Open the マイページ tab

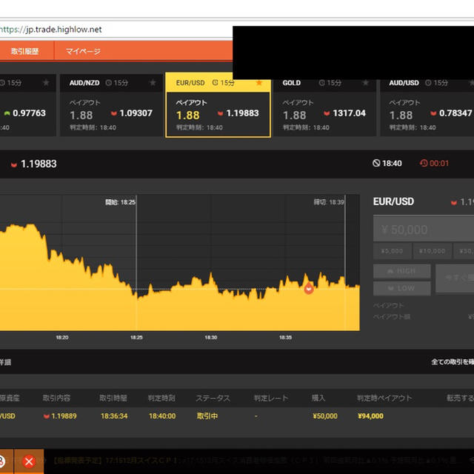[83, 51]
